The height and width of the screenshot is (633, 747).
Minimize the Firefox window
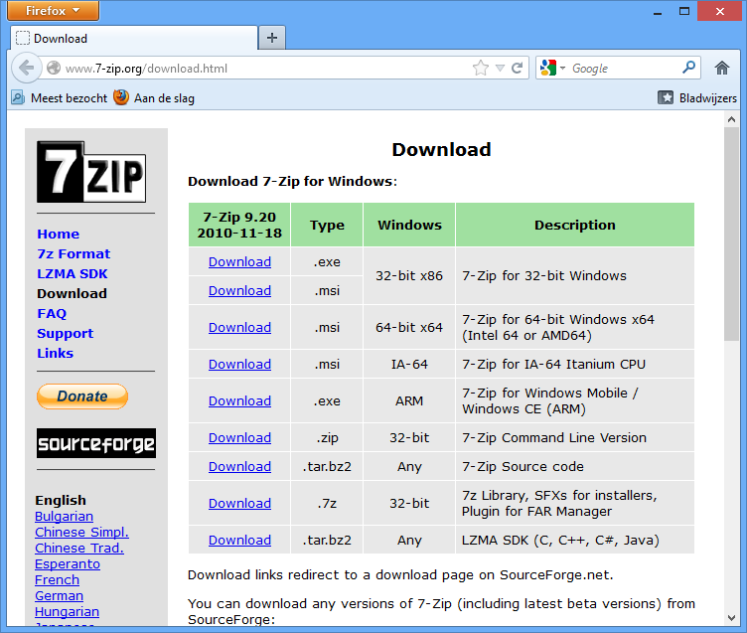pos(658,12)
